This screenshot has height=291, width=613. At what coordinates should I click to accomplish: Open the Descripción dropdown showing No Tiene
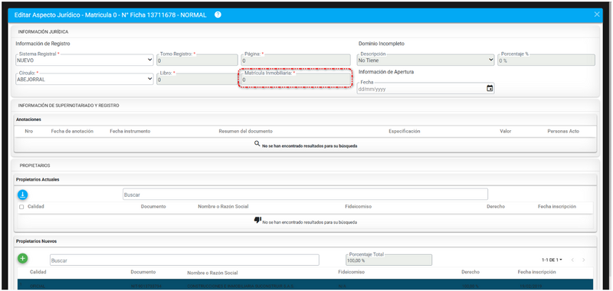click(426, 60)
